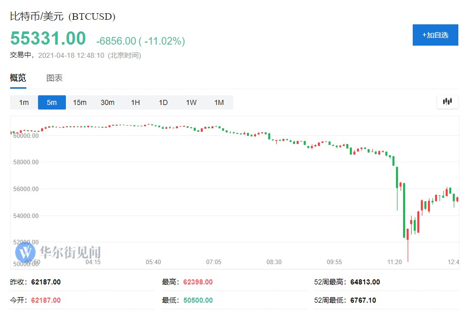Viewport: 469px width, 325px height.
Task: Select the 1W timeframe
Action: click(191, 102)
